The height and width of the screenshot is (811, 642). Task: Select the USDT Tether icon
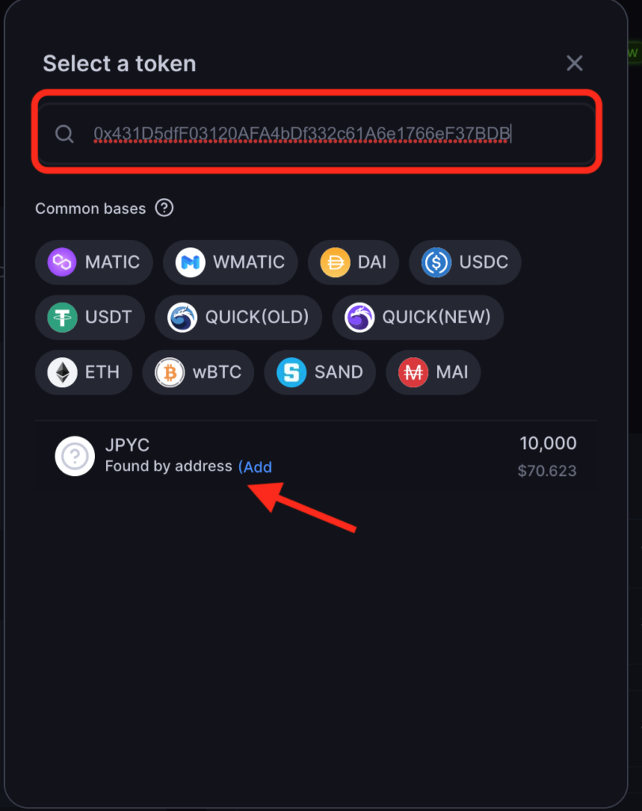tap(62, 317)
